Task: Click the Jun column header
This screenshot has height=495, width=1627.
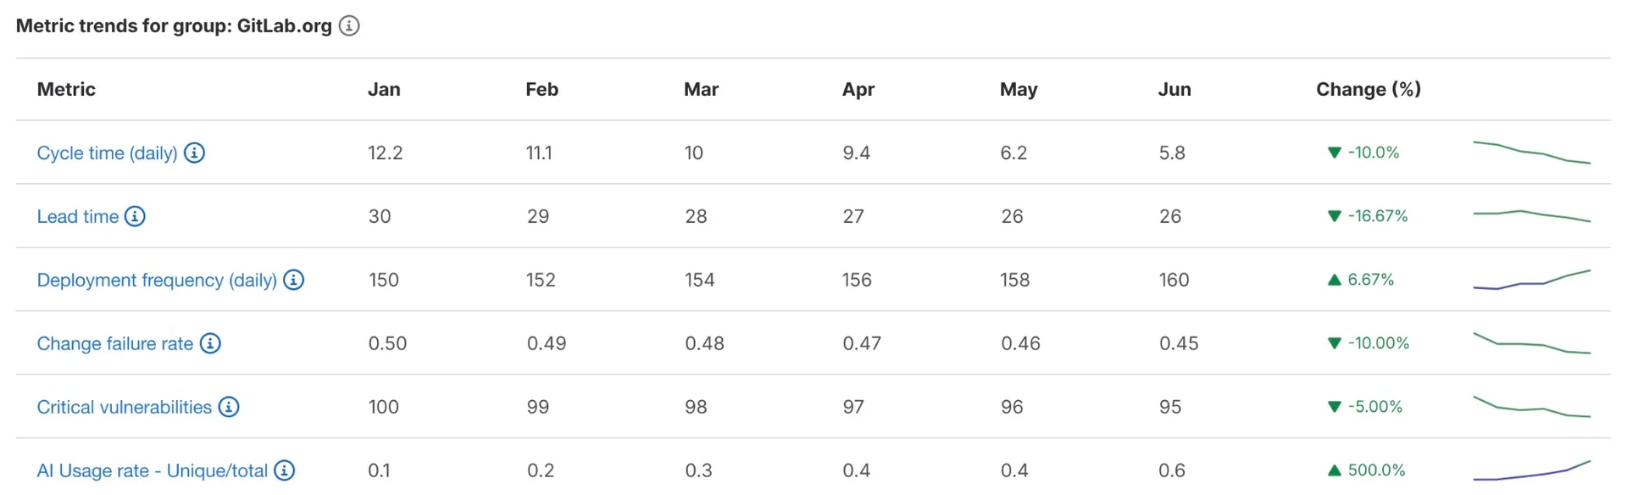Action: [x=1174, y=89]
